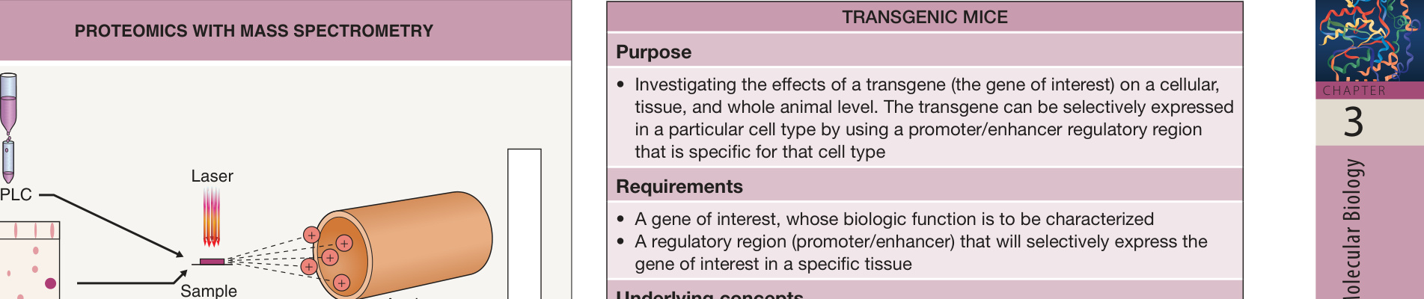Click the Laser label

(x=212, y=176)
